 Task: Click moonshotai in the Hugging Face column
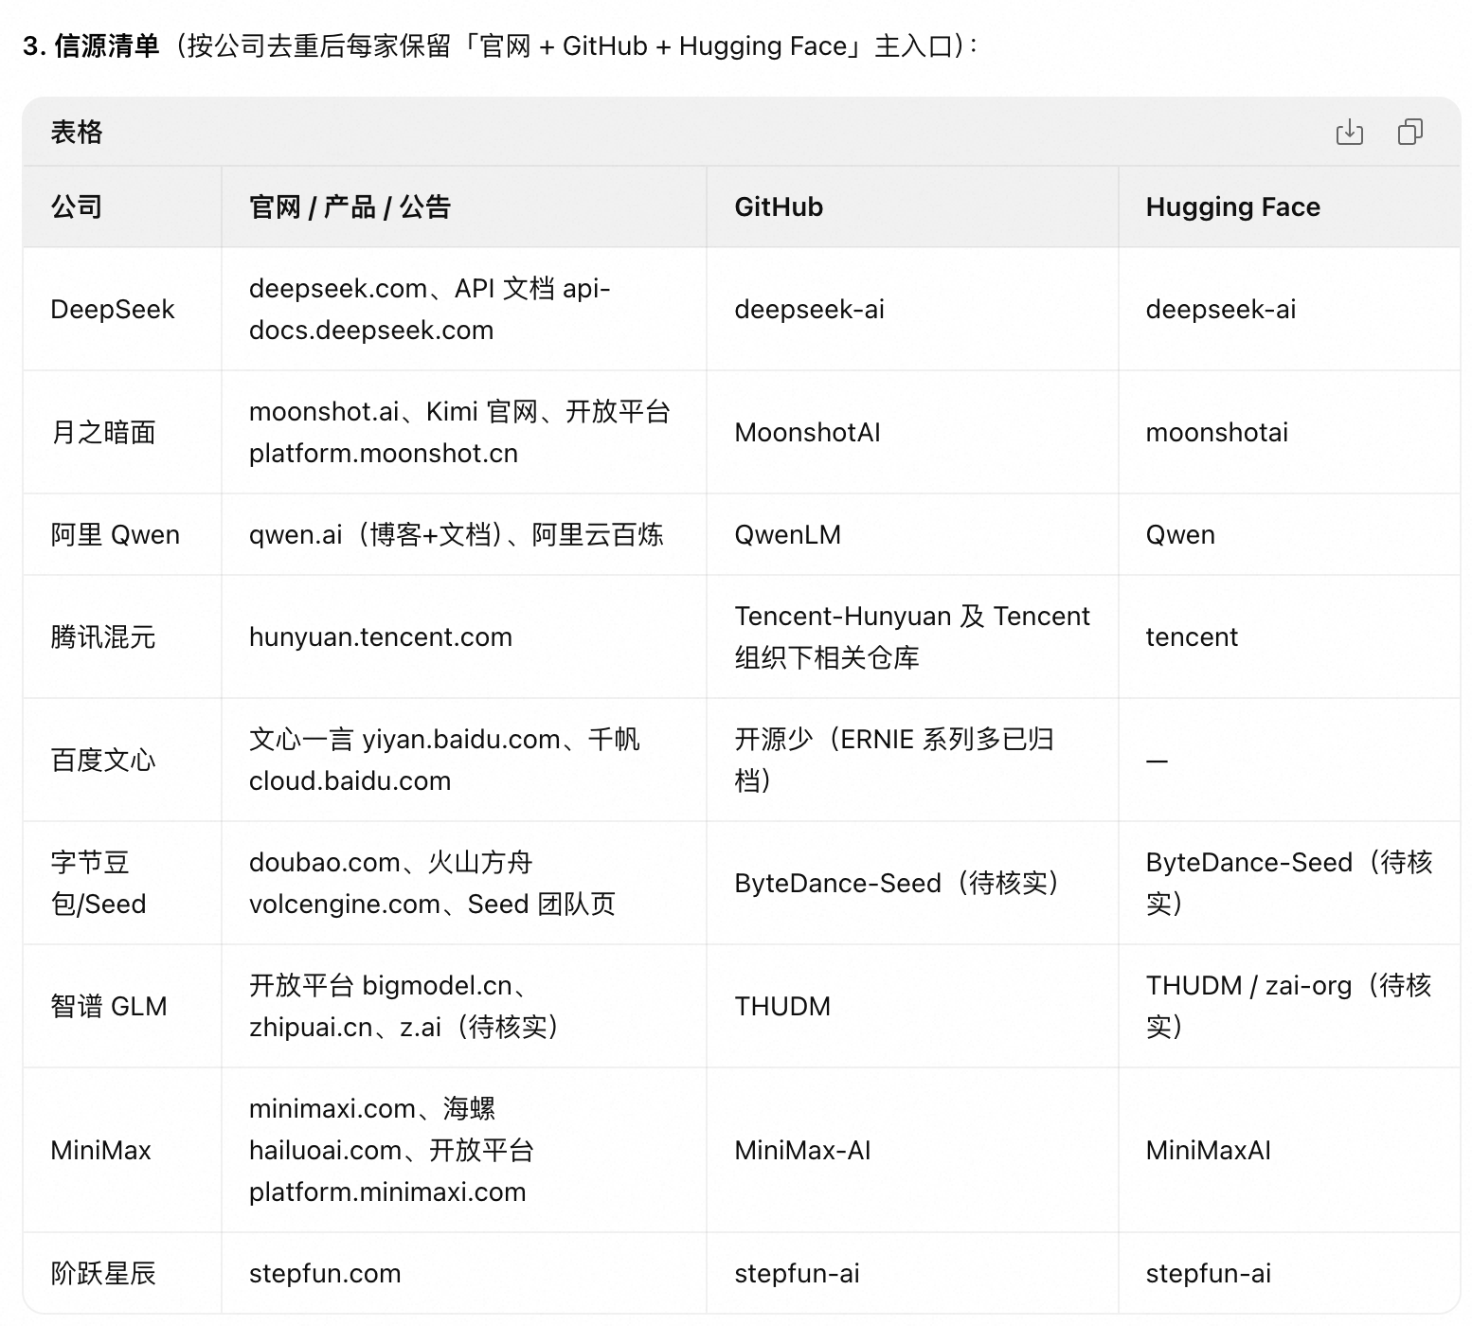tap(1217, 433)
